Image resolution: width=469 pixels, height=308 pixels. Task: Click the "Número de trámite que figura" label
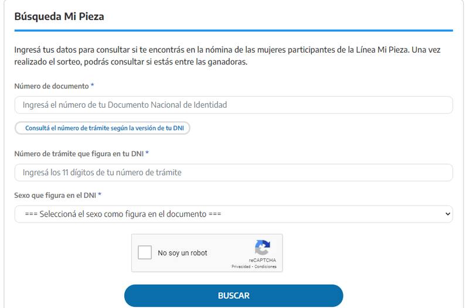[79, 153]
